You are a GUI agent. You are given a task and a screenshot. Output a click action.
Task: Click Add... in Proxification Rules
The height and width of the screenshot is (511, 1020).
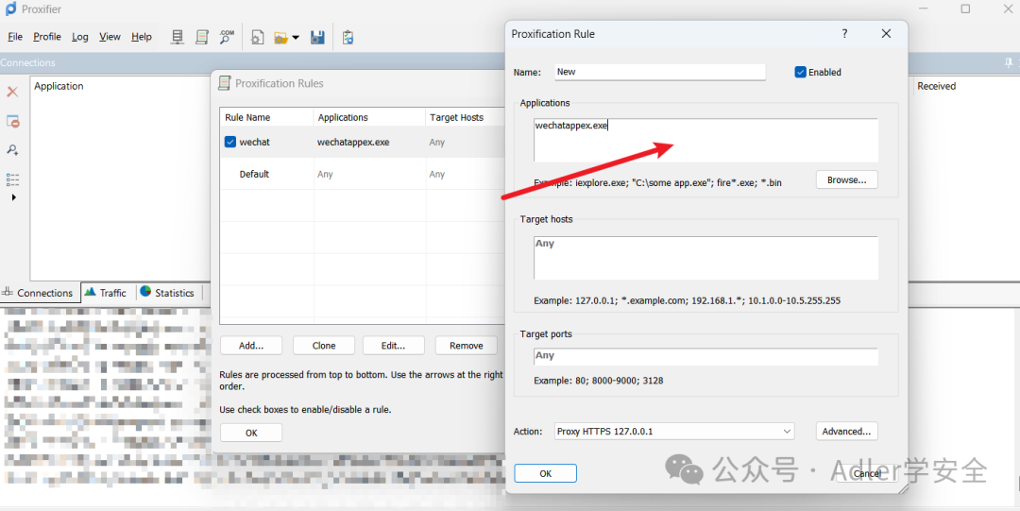[251, 346]
